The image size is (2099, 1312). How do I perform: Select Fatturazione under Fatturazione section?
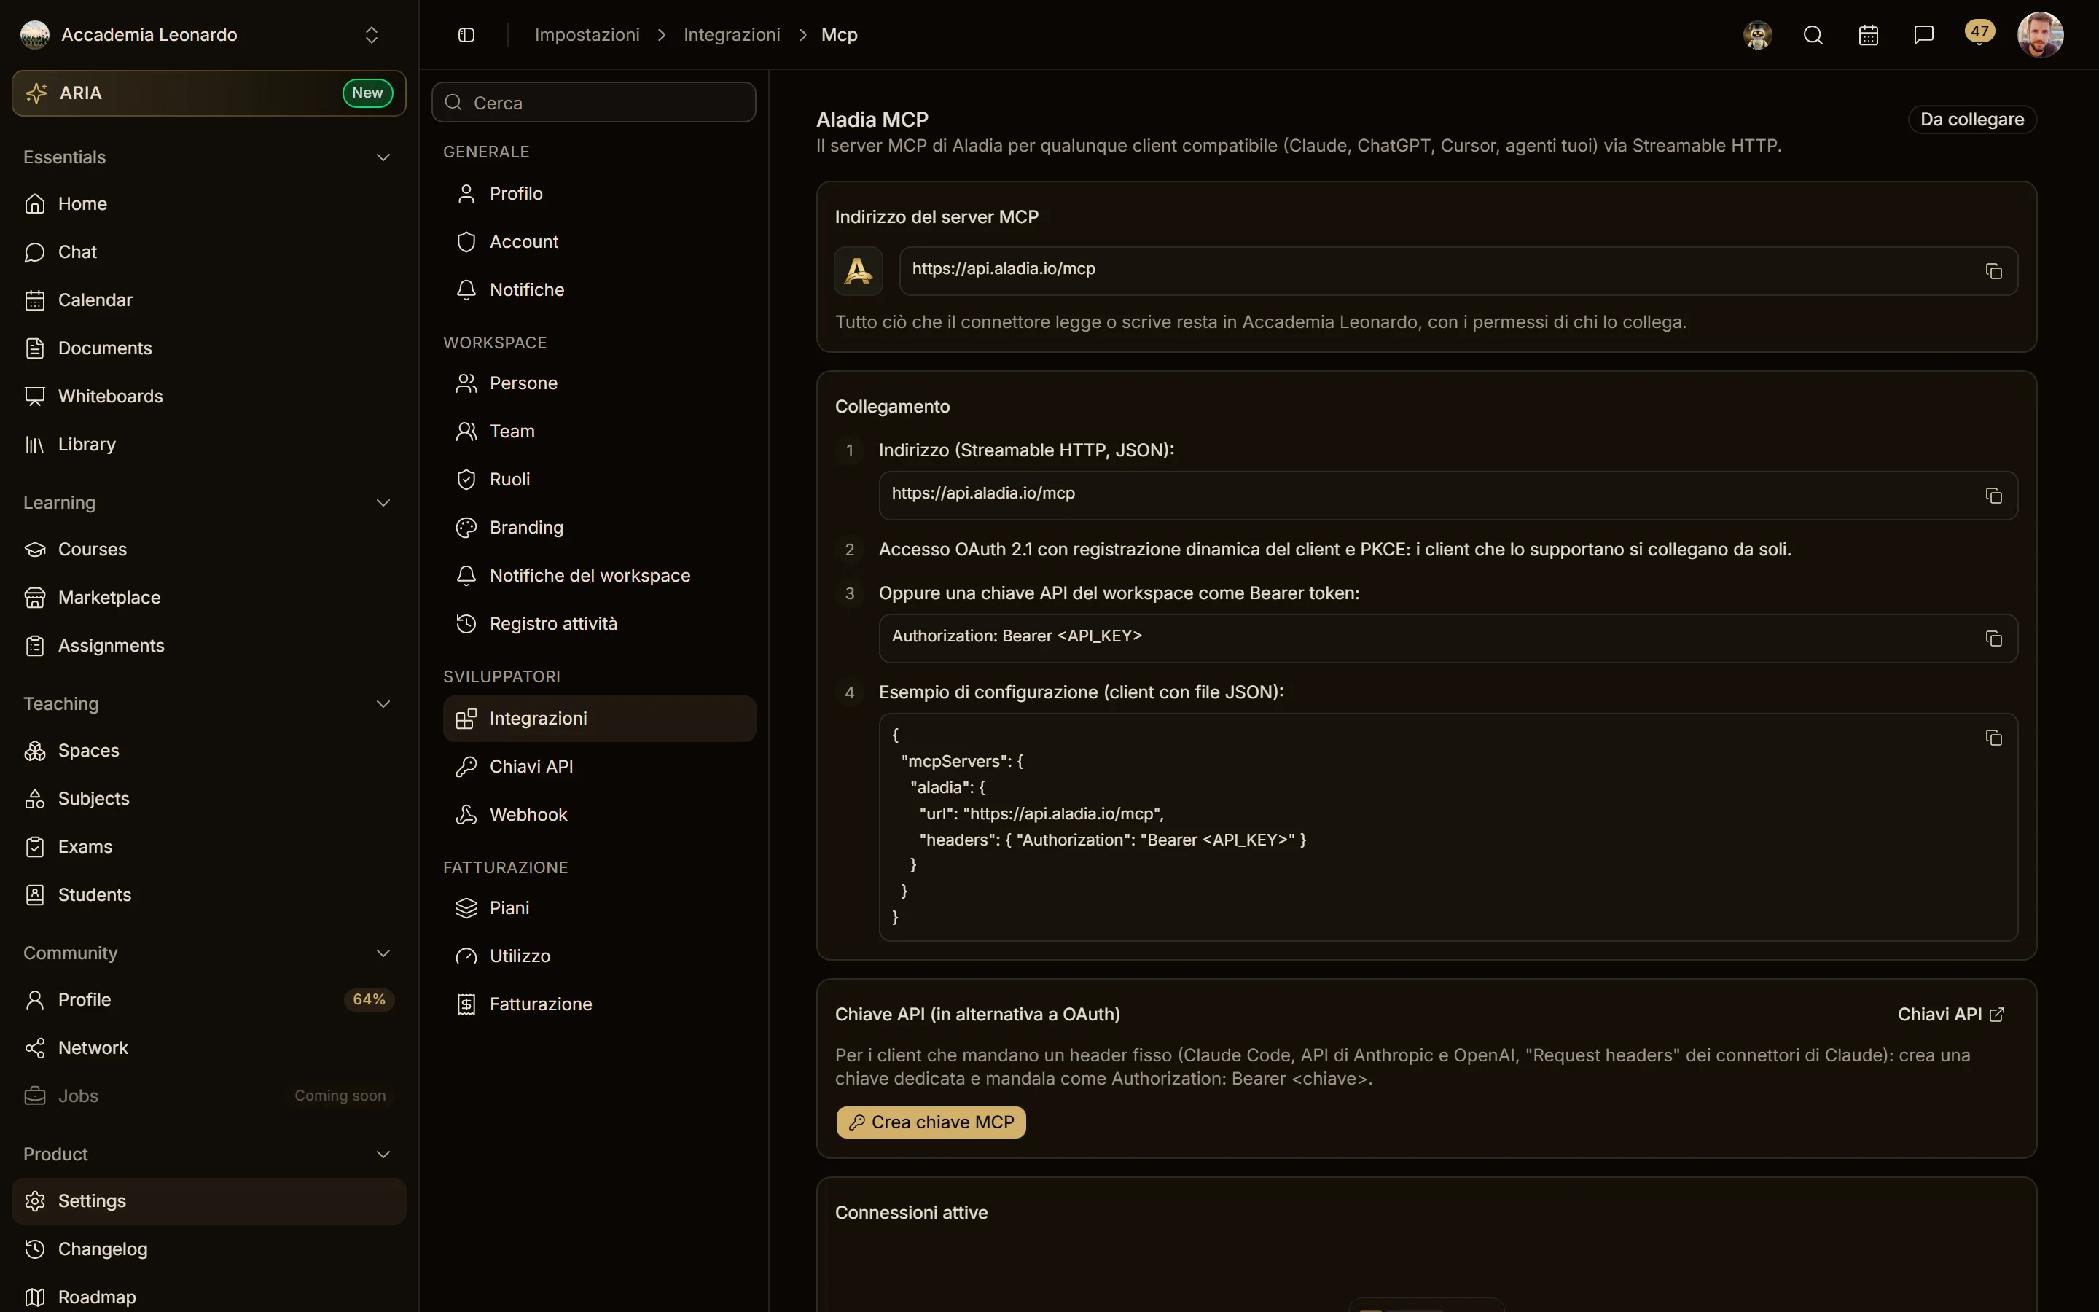(599, 1004)
